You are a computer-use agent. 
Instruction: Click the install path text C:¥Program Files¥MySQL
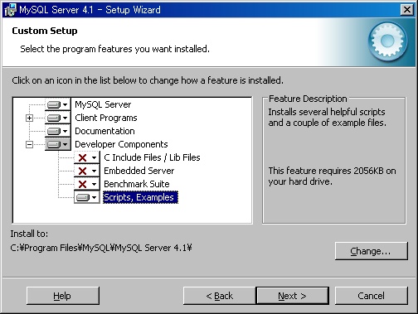101,248
